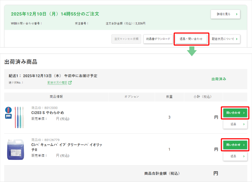Follow the 配送状況の確認 link
Viewport: 252px width, 182px height.
point(57,83)
